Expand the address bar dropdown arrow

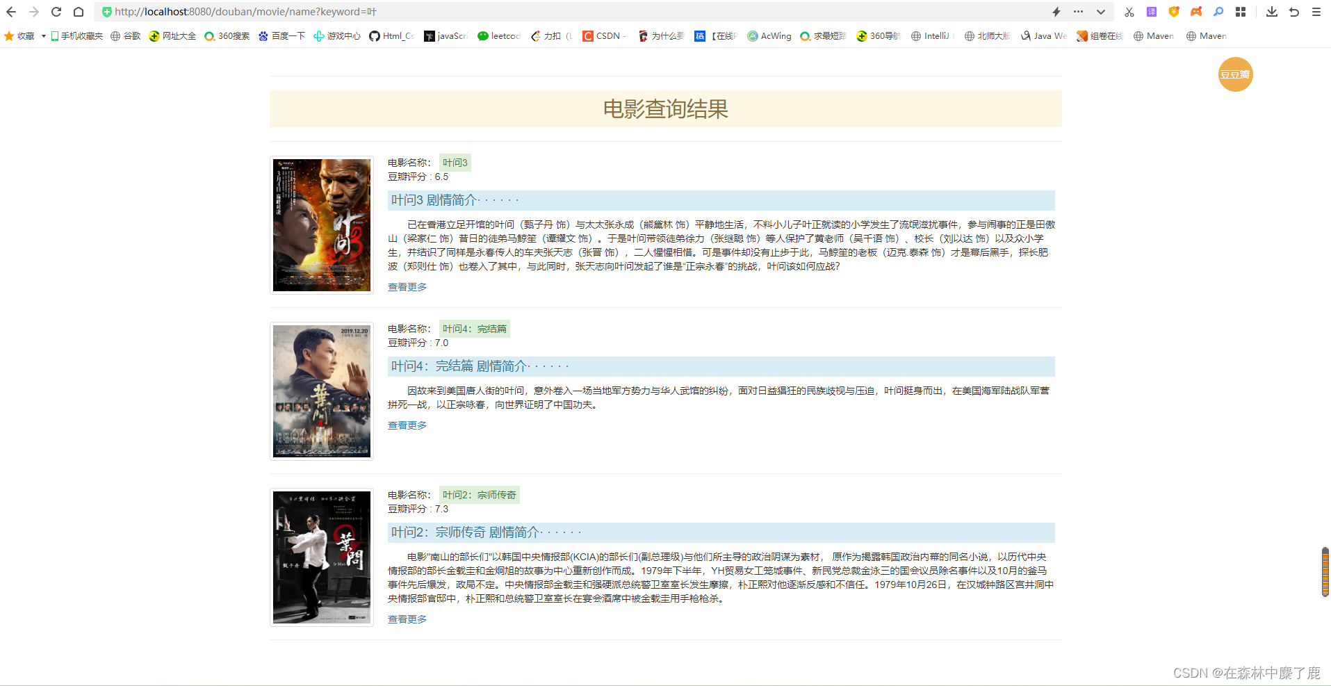1101,12
